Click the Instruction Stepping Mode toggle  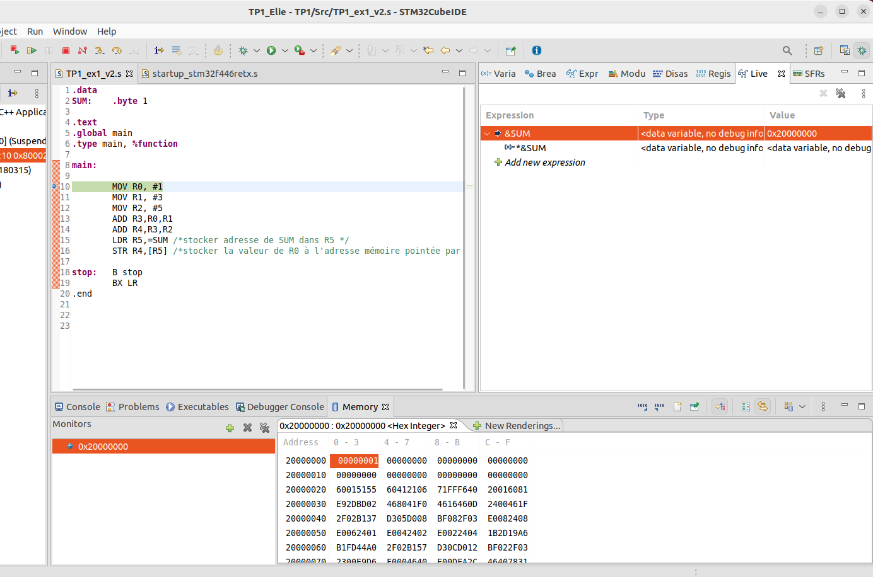pos(159,50)
